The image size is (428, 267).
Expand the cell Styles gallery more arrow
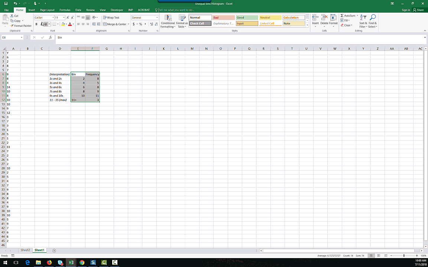coord(307,25)
